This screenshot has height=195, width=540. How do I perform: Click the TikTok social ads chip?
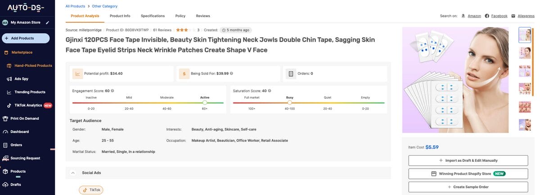(91, 190)
